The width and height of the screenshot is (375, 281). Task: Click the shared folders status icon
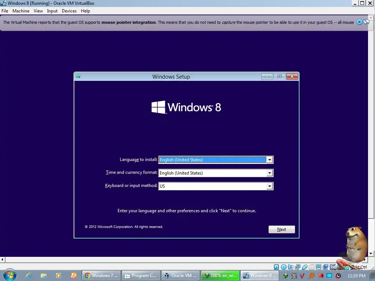tap(311, 267)
